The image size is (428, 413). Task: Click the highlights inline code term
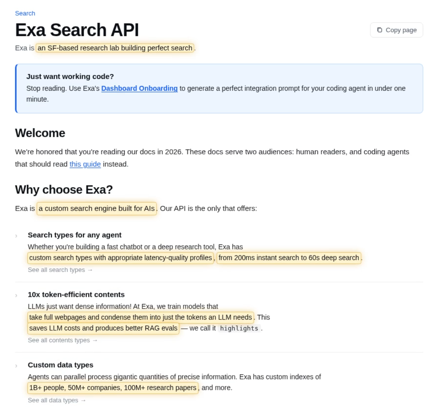(239, 328)
